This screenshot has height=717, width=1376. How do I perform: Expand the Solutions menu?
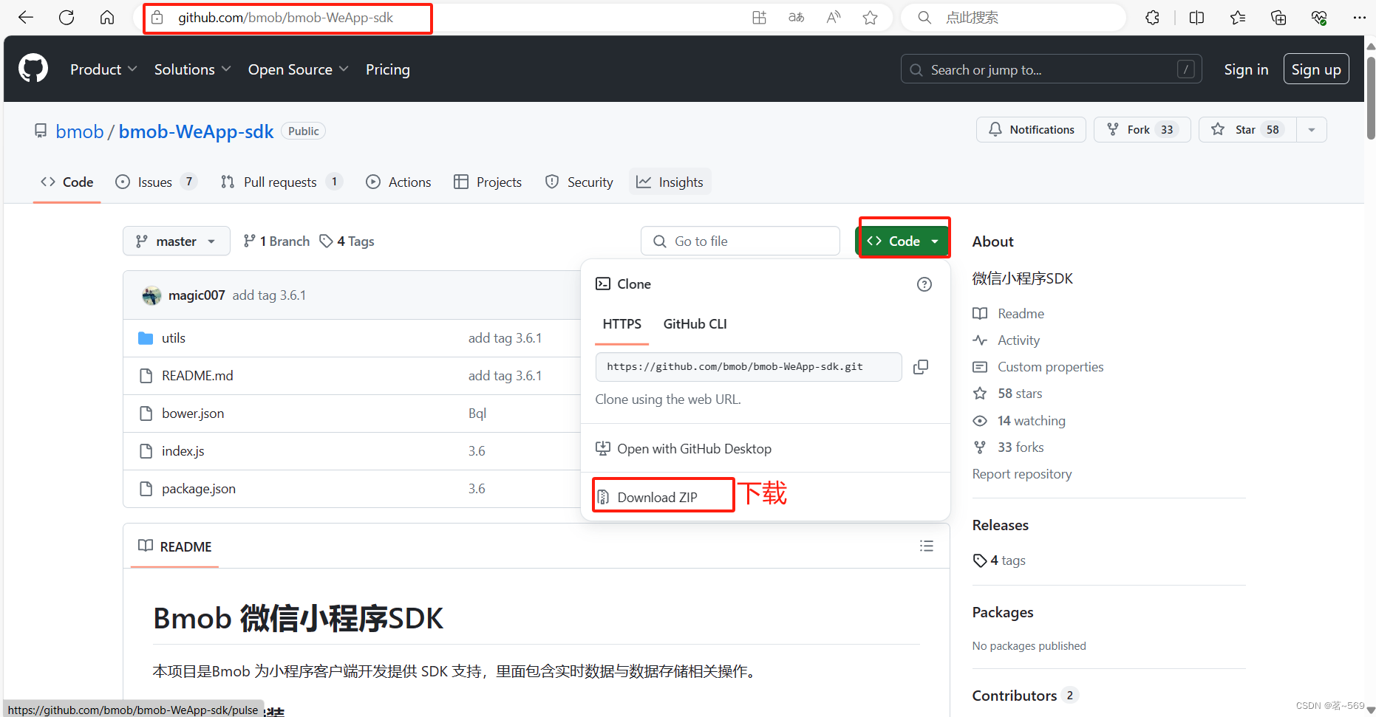(x=192, y=69)
